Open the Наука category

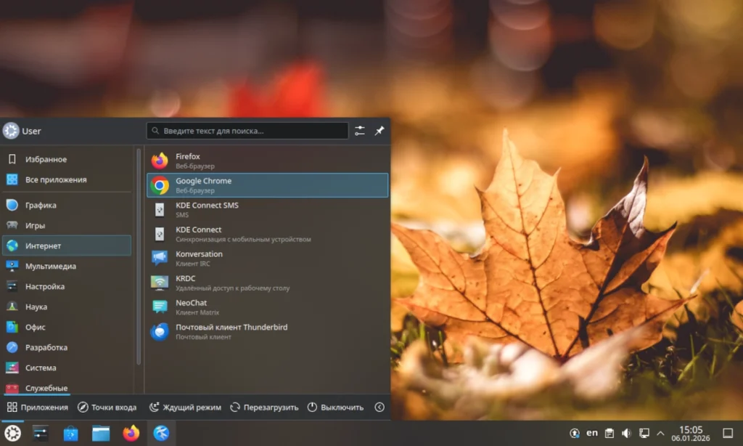[67, 307]
